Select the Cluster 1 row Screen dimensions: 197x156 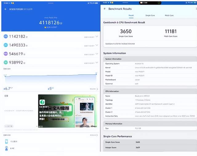150,108
